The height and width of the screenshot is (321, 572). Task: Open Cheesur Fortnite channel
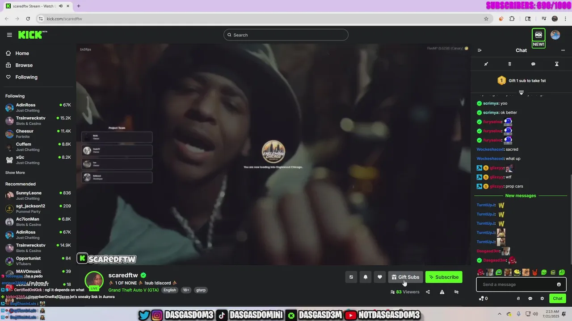[38, 134]
